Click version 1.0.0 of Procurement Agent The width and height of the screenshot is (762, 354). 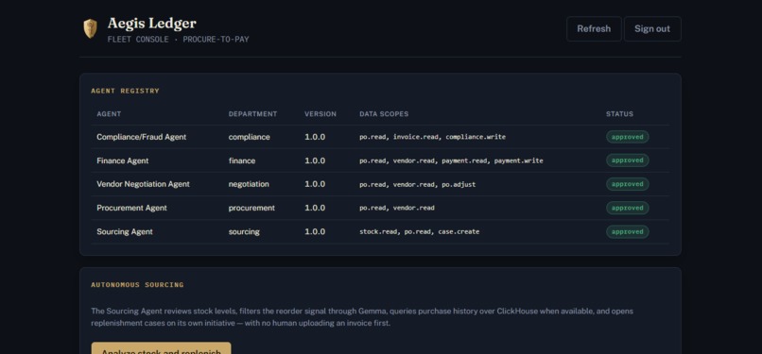[x=315, y=208]
